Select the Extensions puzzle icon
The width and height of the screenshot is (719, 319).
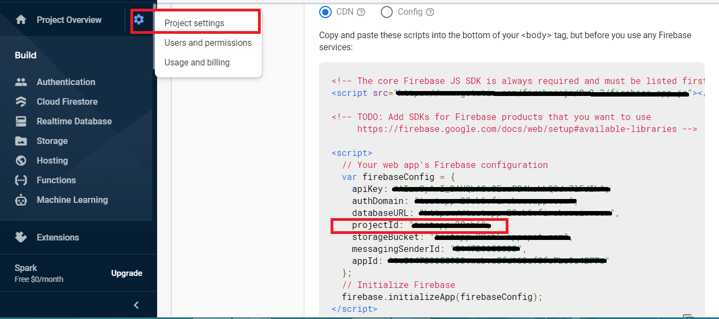[x=21, y=237]
